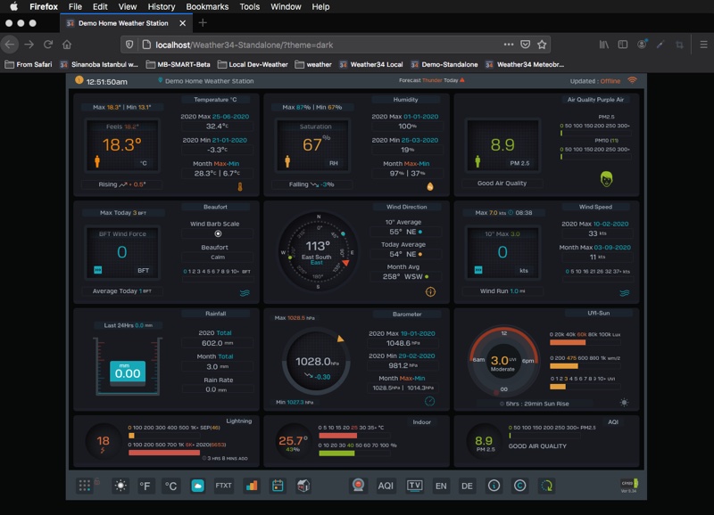Screen dimensions: 714x515
Task: Open the copyright circle icon
Action: click(519, 486)
